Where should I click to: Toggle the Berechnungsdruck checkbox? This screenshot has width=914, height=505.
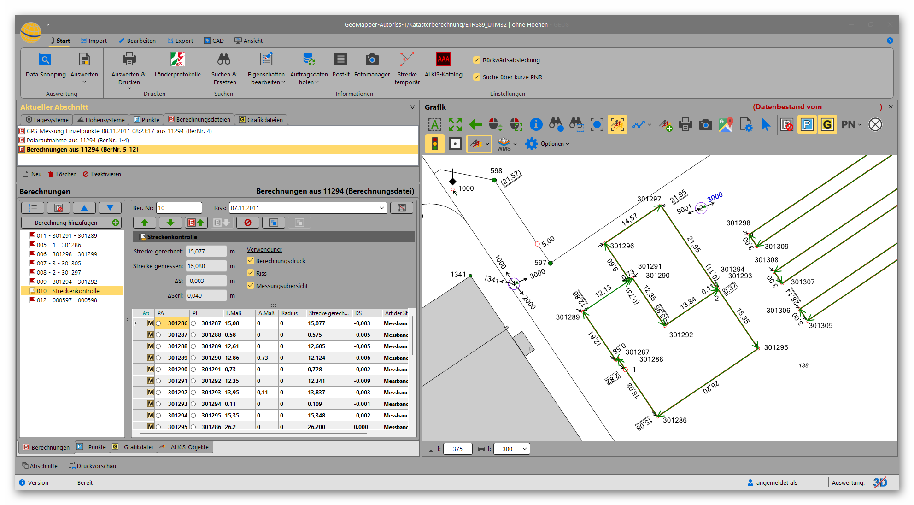pyautogui.click(x=251, y=261)
